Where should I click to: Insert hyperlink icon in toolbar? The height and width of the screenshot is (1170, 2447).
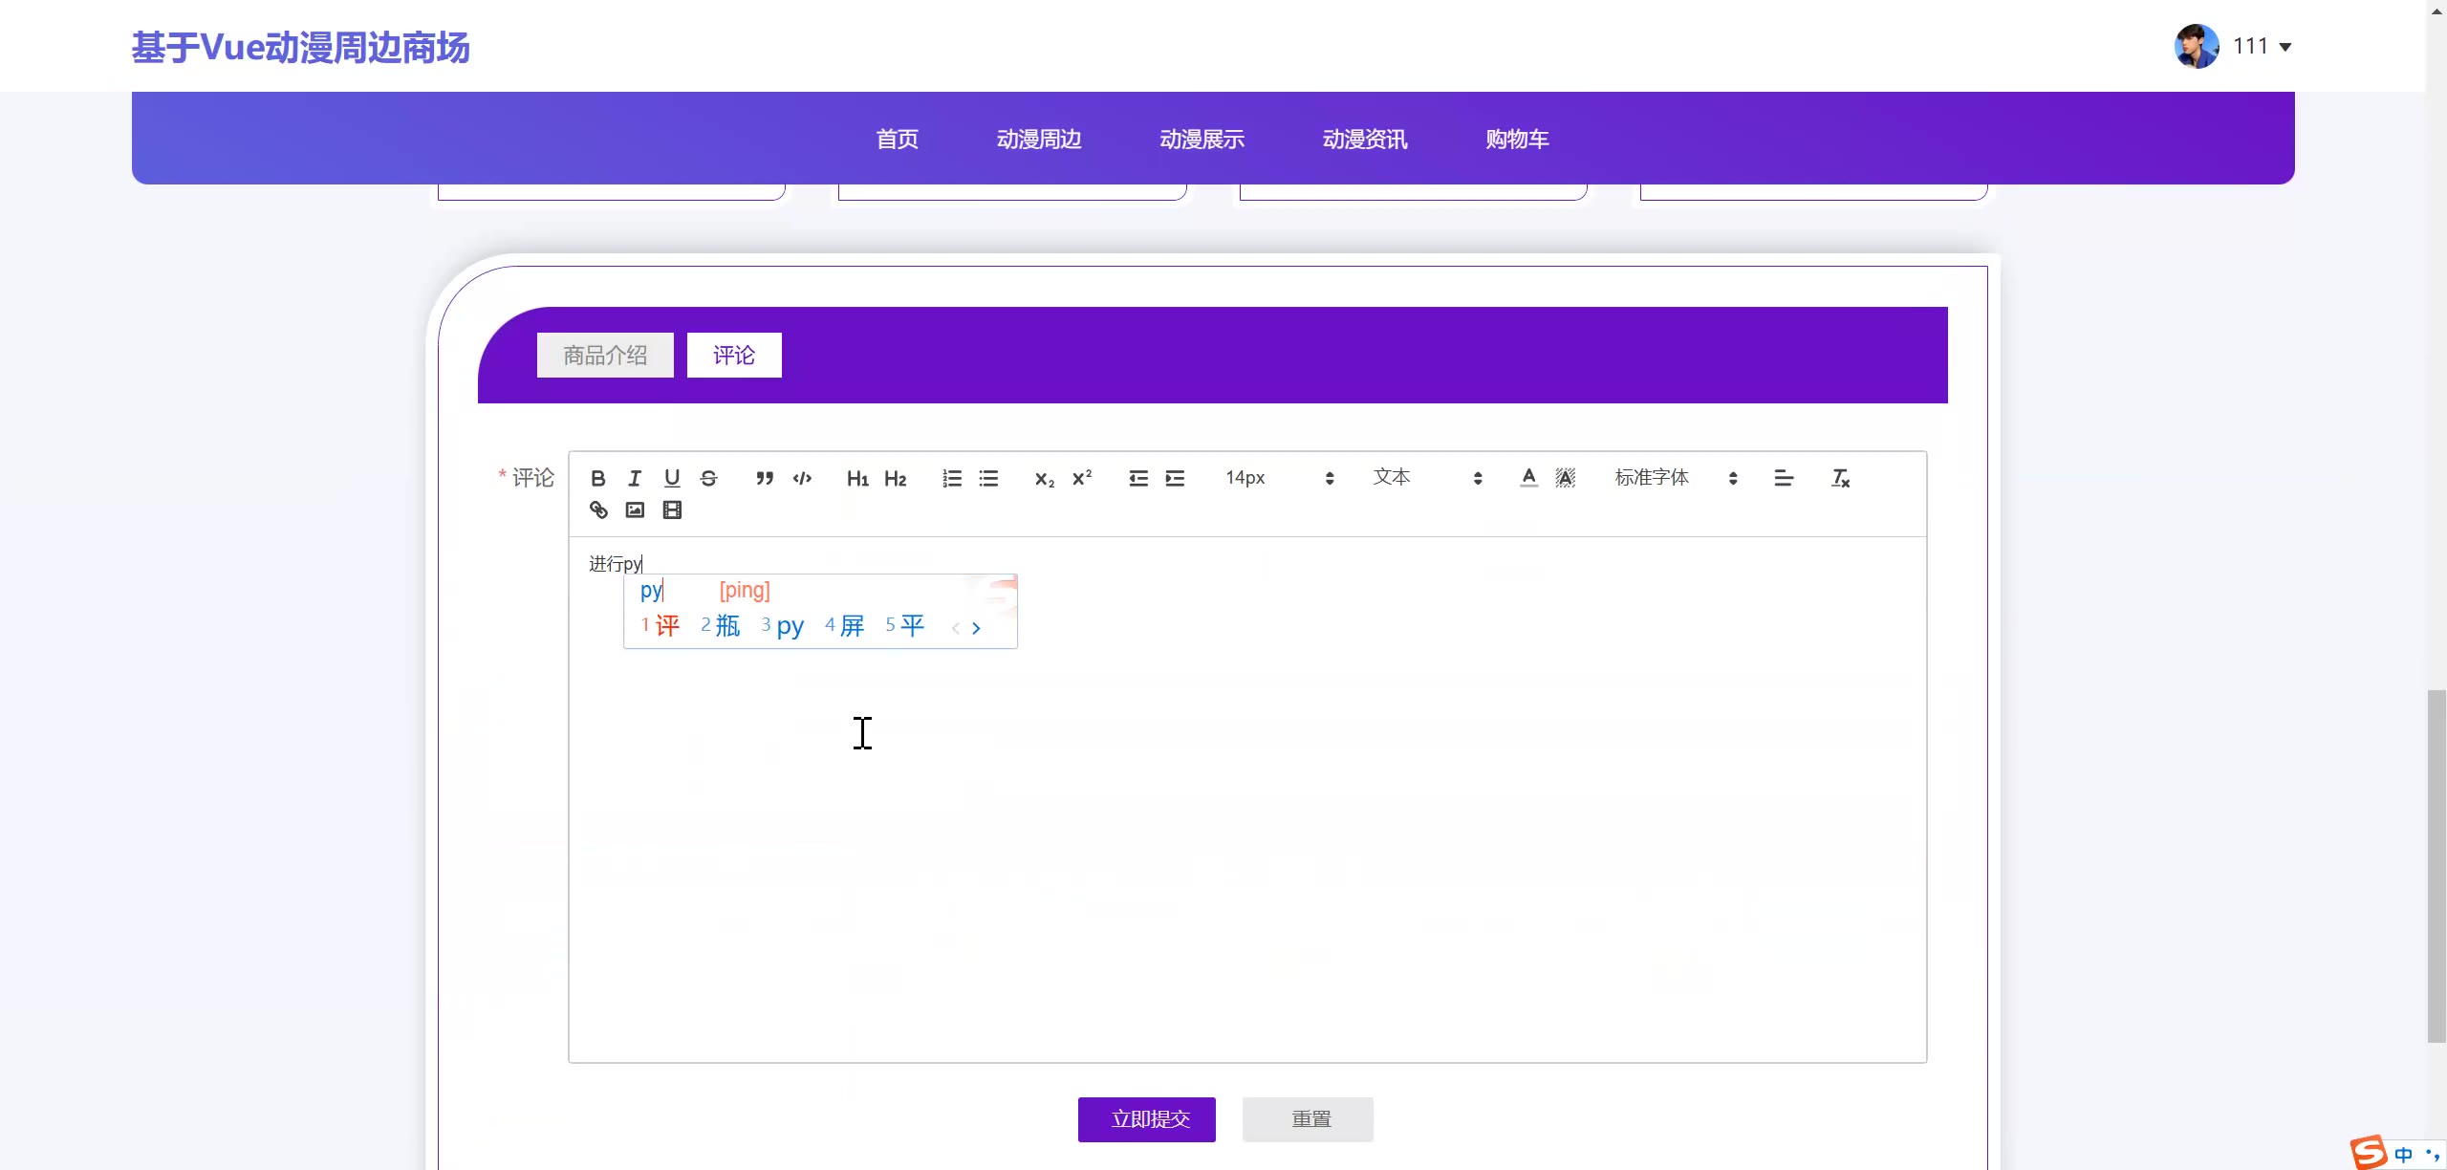(x=598, y=510)
